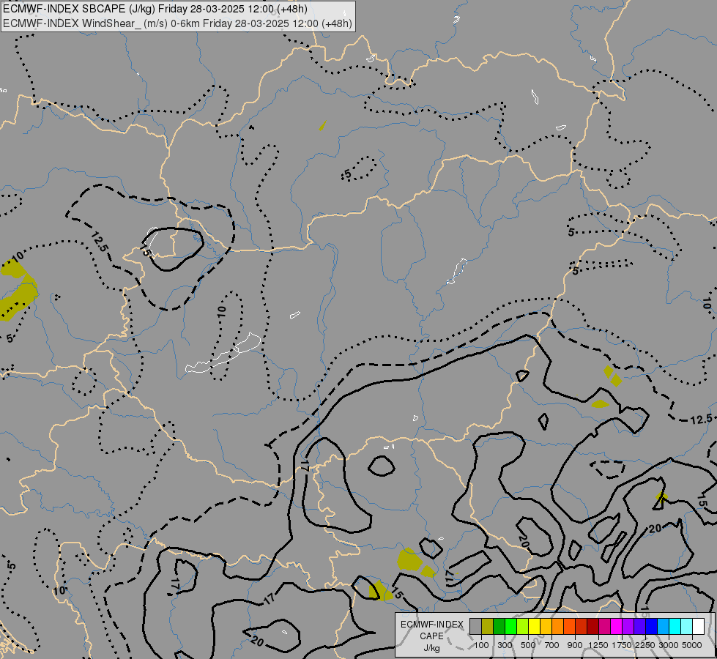Click the 2250 label in the legend
The image size is (717, 659).
coord(645,645)
